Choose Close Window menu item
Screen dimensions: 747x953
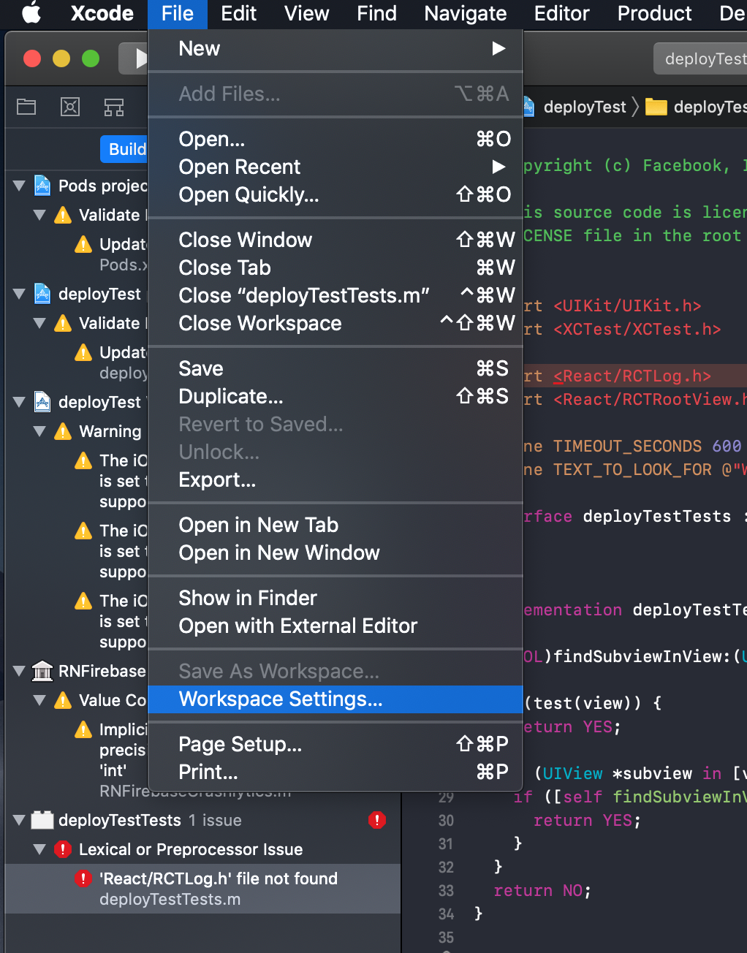tap(335, 240)
